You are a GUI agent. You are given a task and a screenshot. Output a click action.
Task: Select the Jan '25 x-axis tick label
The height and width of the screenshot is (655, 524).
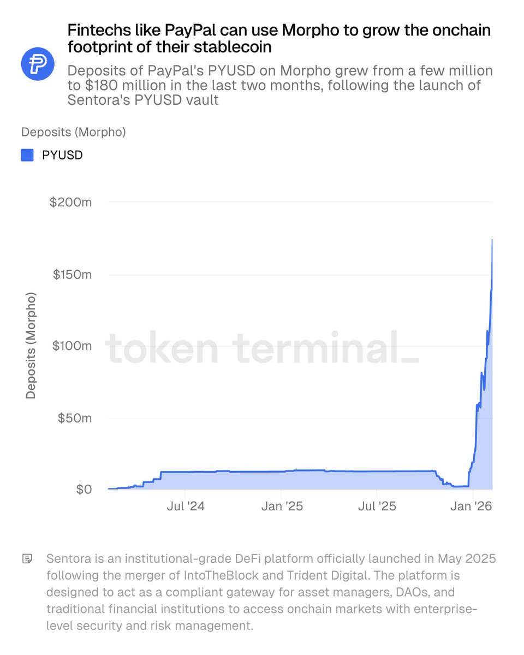click(282, 507)
